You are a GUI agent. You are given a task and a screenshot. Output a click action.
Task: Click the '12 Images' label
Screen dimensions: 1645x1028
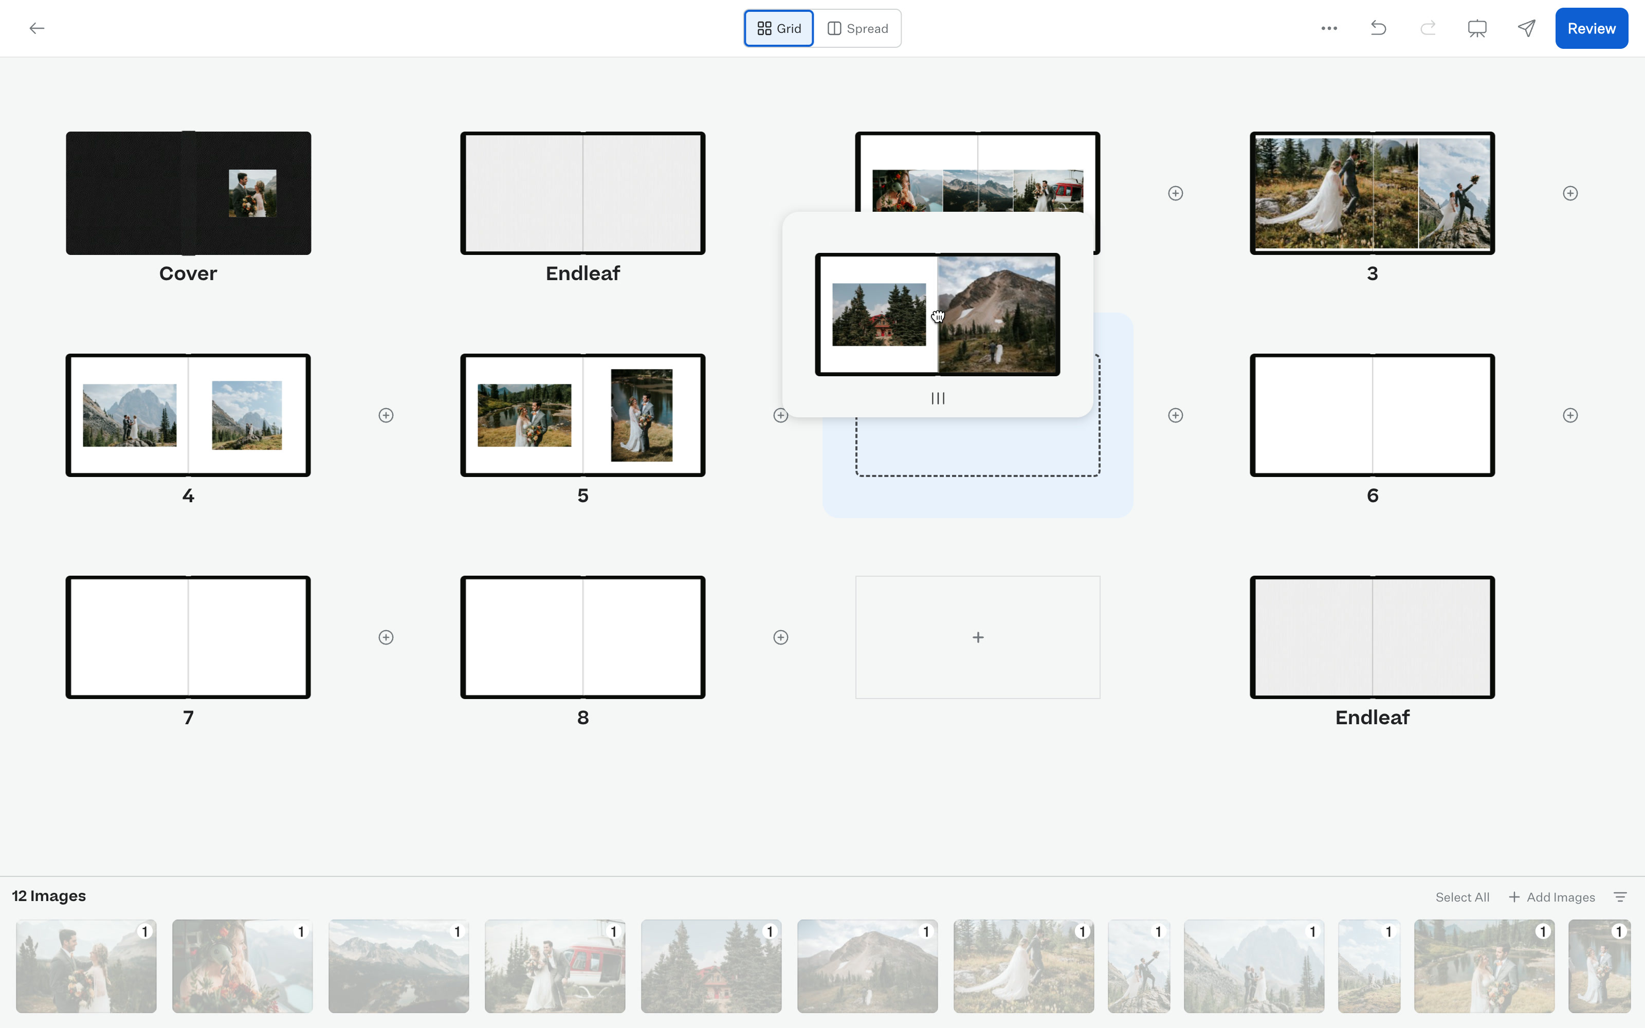point(49,895)
